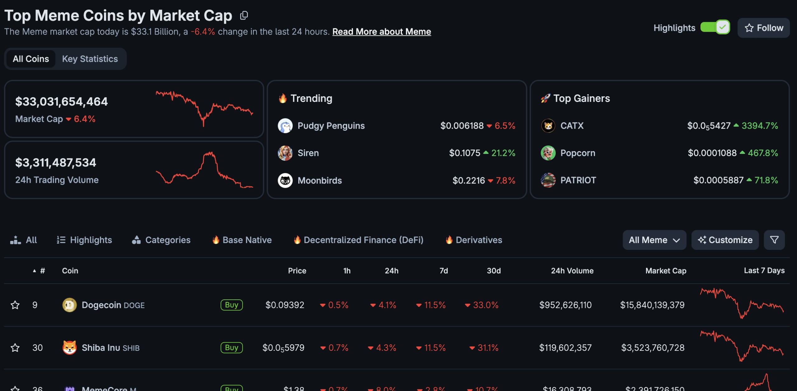Click Shiba Inu market cap $3,523,760,728

point(653,348)
